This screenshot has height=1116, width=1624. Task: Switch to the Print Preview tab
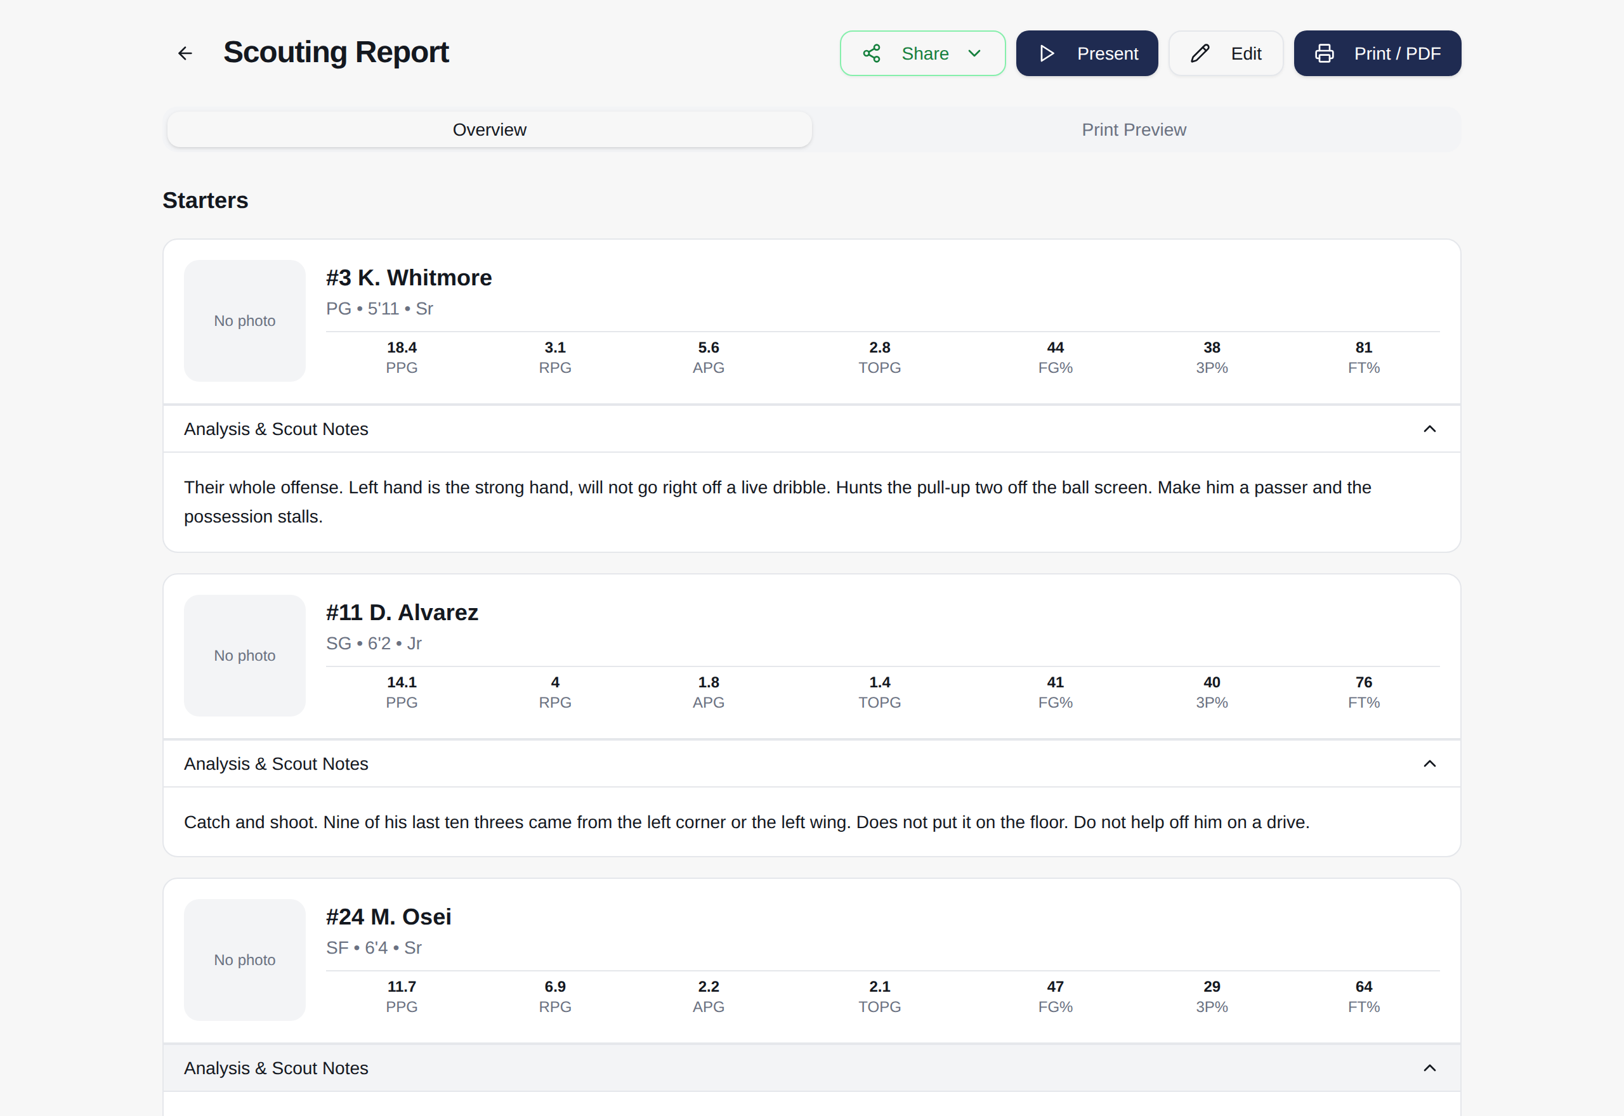1134,129
